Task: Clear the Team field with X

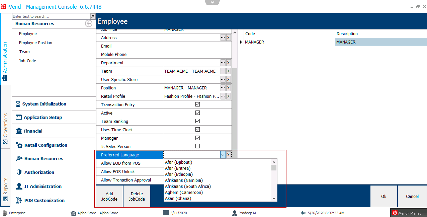Action: pyautogui.click(x=229, y=71)
